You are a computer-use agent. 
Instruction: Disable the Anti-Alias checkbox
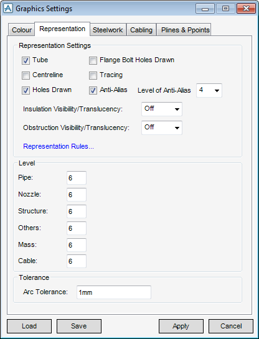click(93, 91)
